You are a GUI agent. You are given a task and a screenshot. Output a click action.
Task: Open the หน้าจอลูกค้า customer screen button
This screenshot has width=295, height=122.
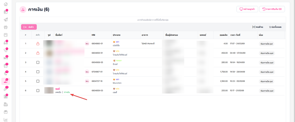pos(247,9)
